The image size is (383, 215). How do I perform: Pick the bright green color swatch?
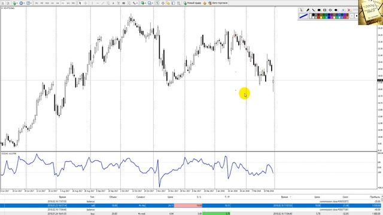(x=324, y=17)
